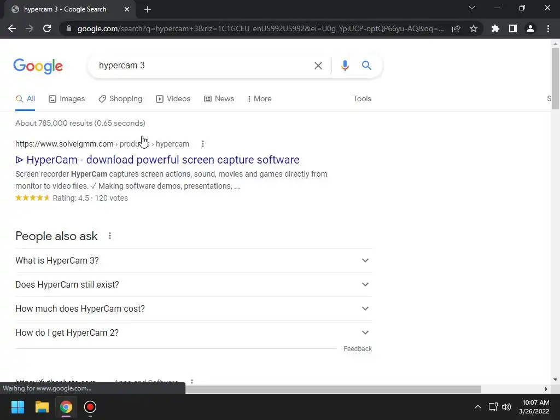Open tab search dropdown arrow

[472, 8]
